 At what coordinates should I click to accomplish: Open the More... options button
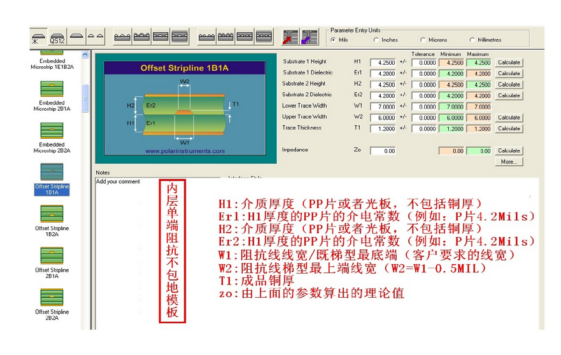tap(509, 162)
